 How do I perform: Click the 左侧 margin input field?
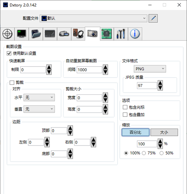click(x=36, y=142)
